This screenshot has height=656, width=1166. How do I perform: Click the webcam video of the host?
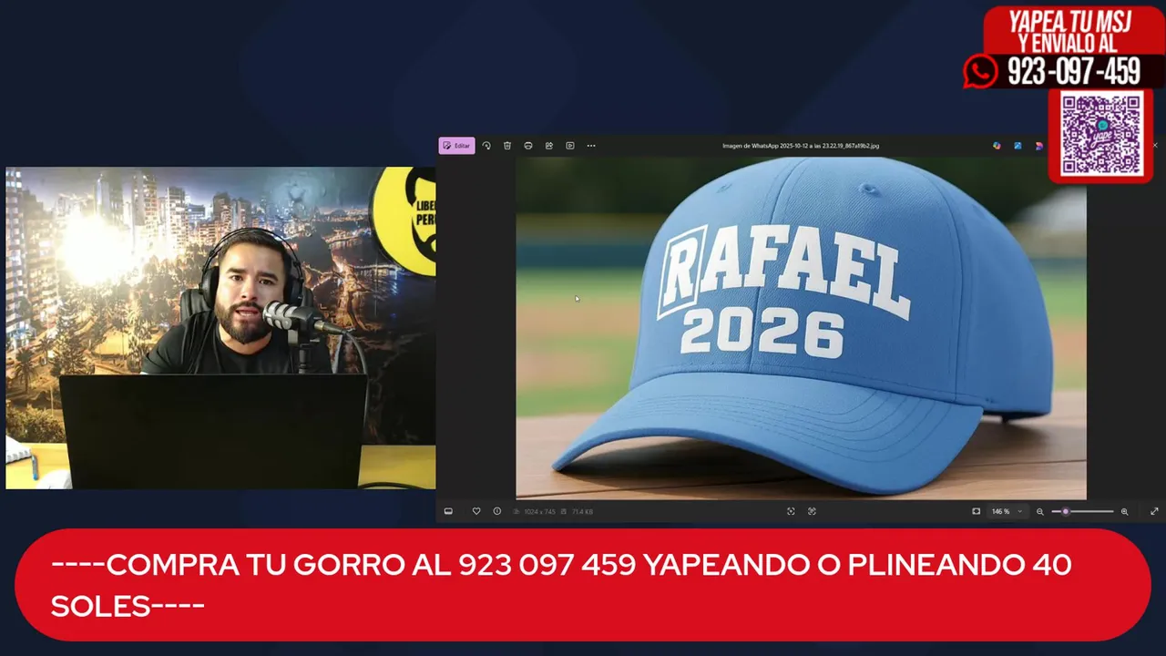pyautogui.click(x=220, y=328)
